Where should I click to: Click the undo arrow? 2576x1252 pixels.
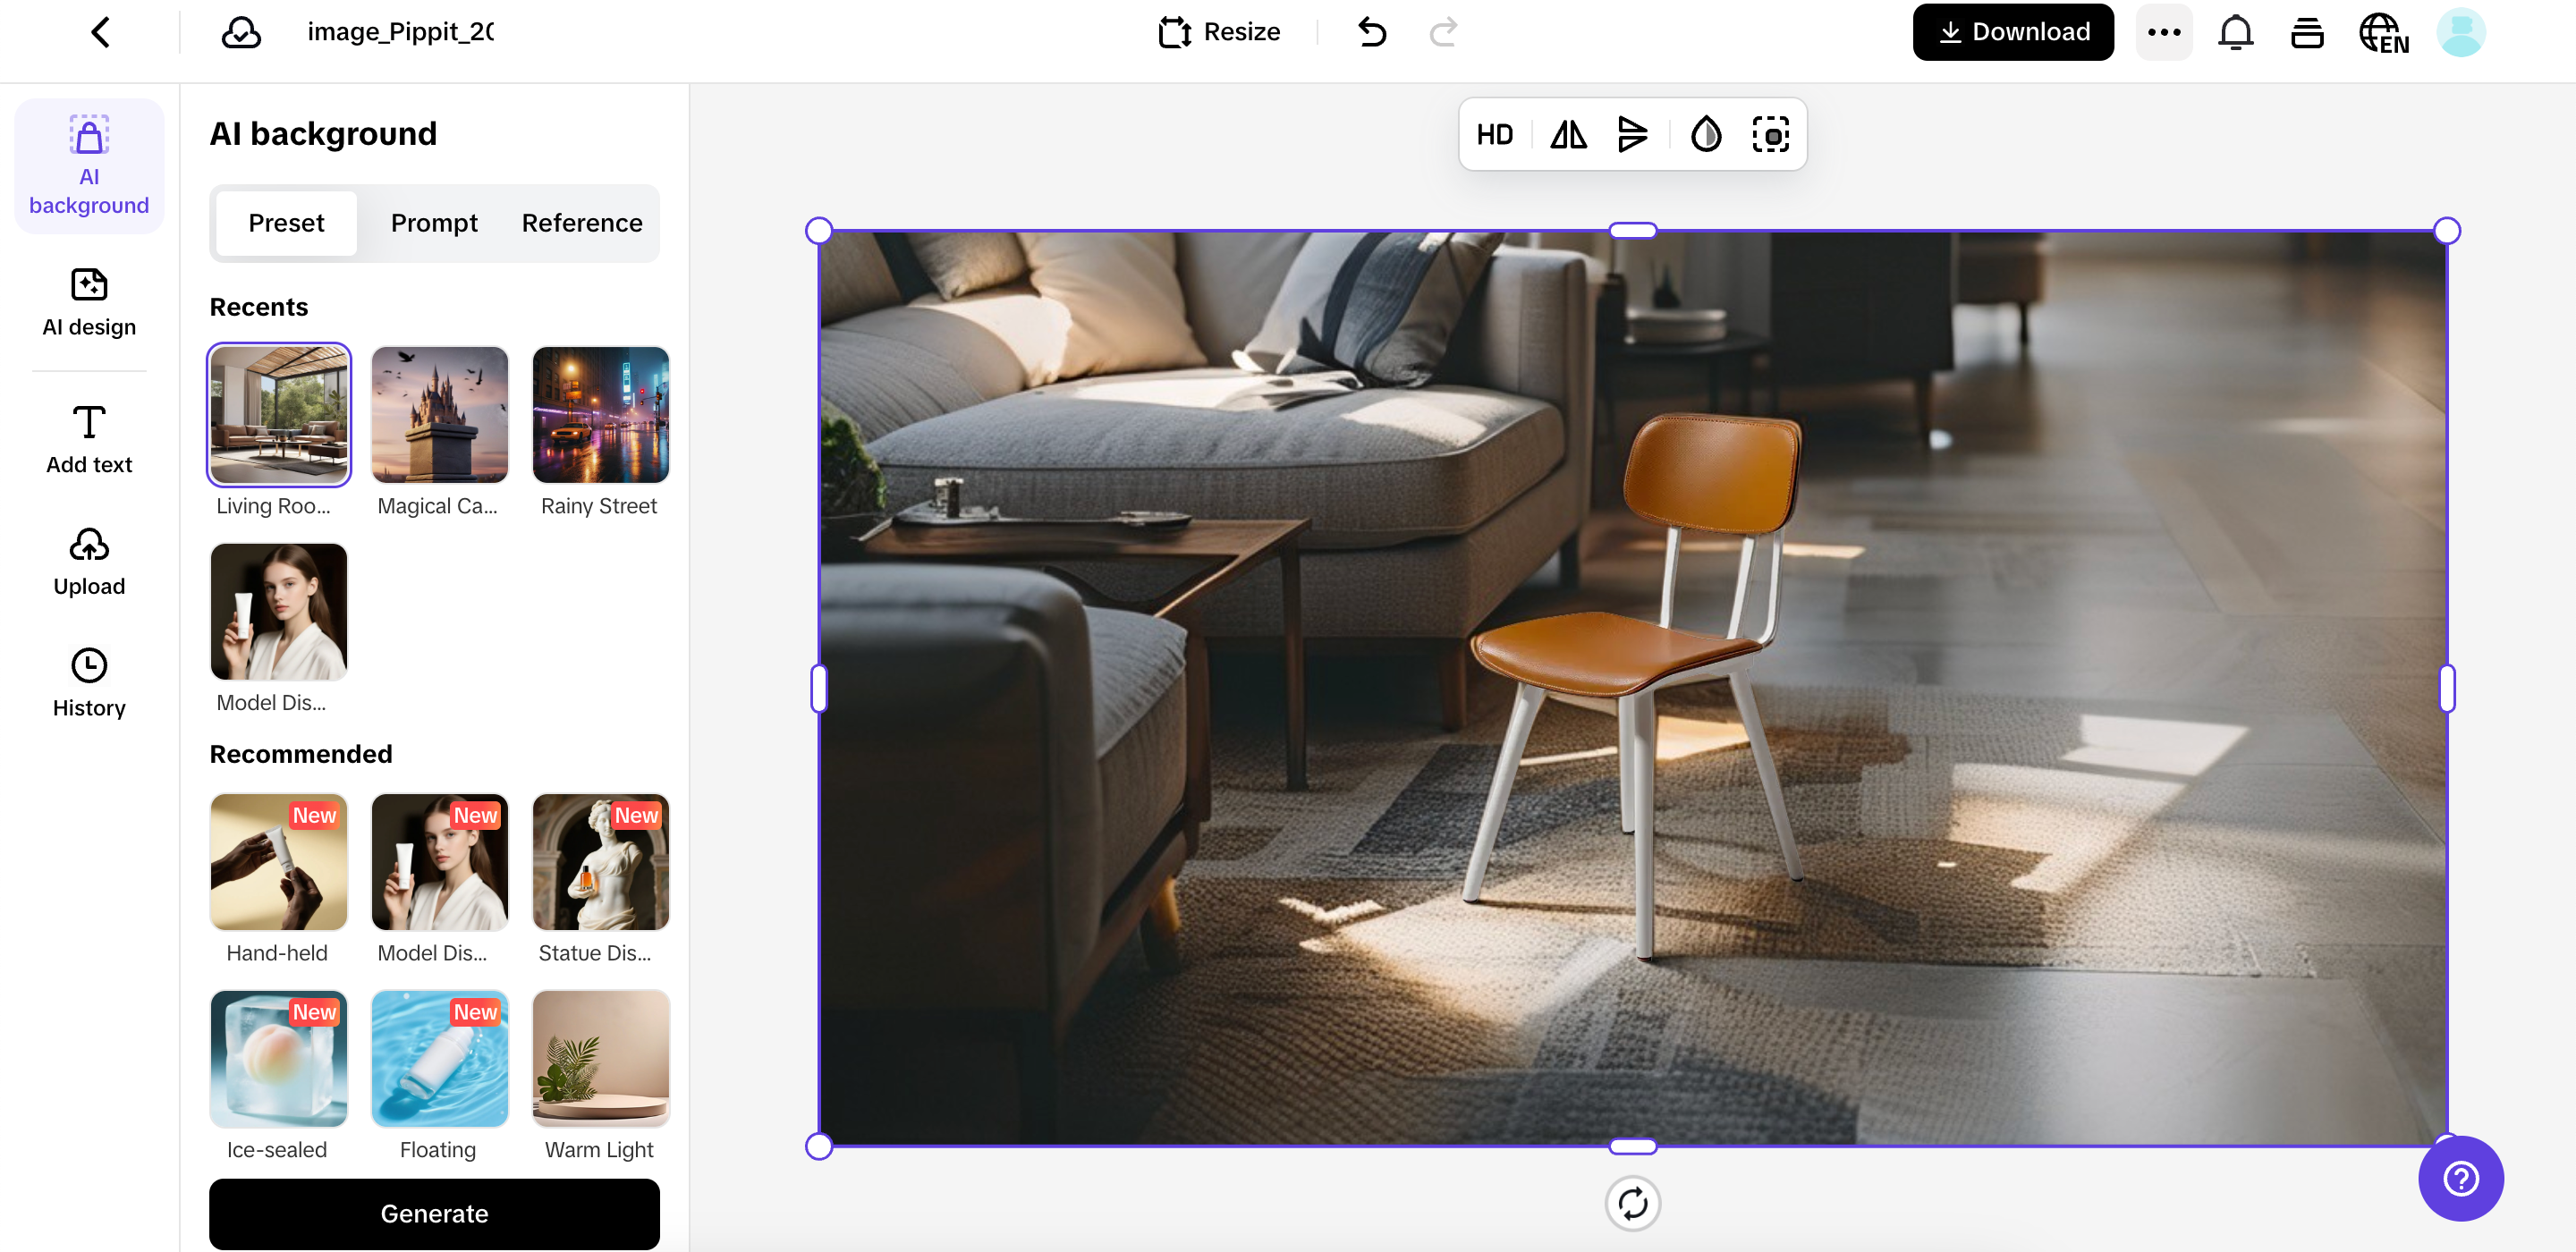(x=1372, y=32)
